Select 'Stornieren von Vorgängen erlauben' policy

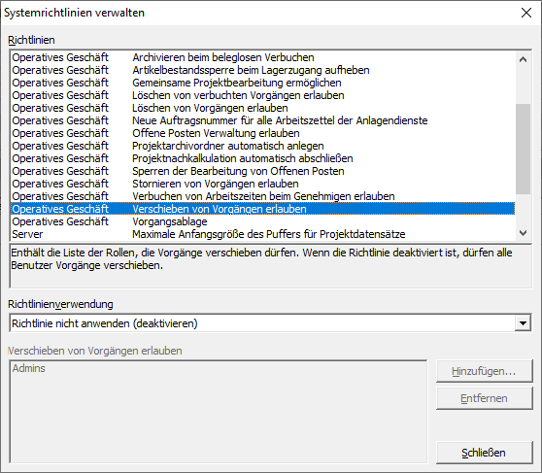(x=262, y=184)
